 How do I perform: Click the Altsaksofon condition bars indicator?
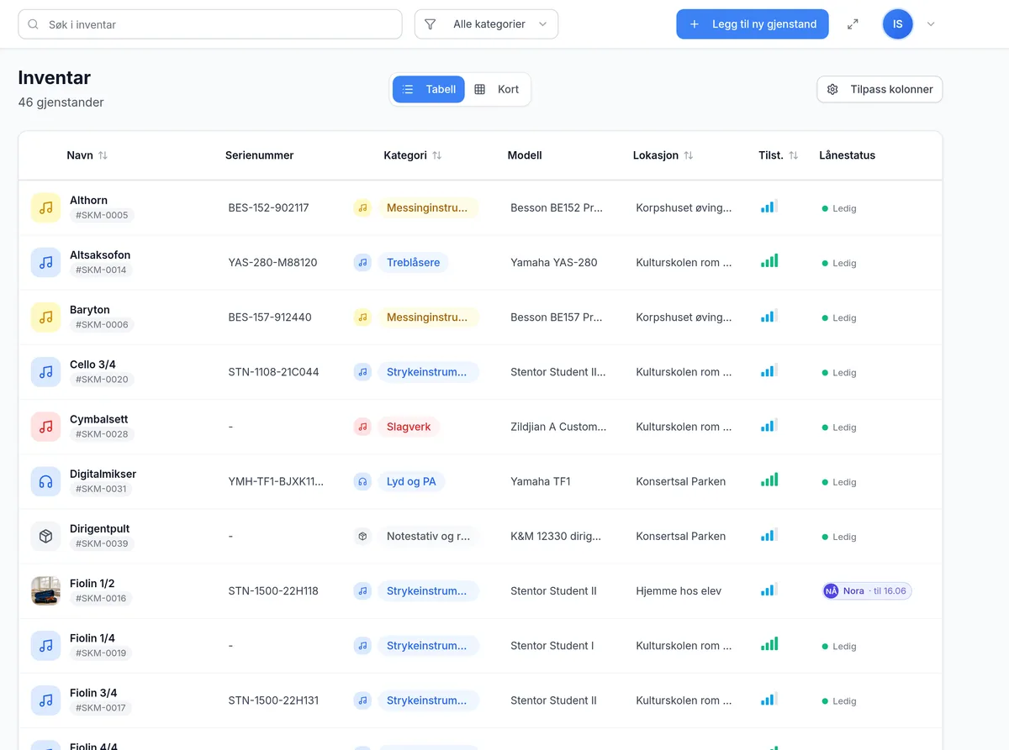[x=769, y=261]
